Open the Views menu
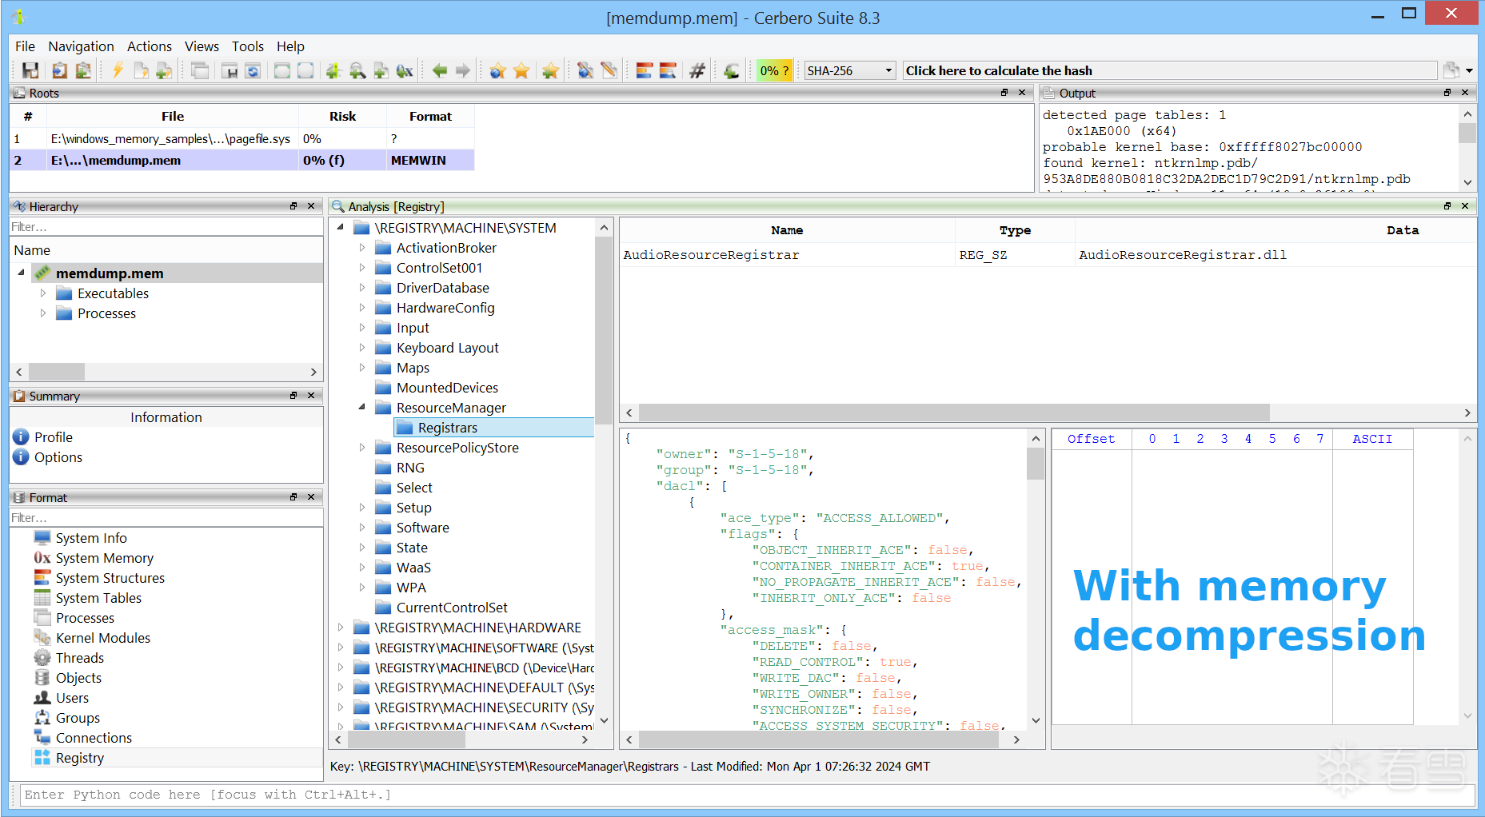This screenshot has height=817, width=1485. [202, 46]
